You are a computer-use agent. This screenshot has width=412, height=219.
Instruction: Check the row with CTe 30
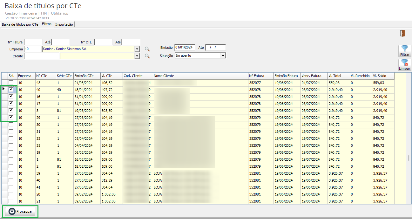pos(11,125)
